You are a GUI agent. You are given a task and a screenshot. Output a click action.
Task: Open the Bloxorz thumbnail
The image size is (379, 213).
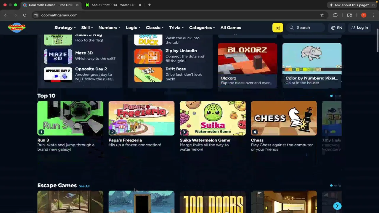pos(248,59)
